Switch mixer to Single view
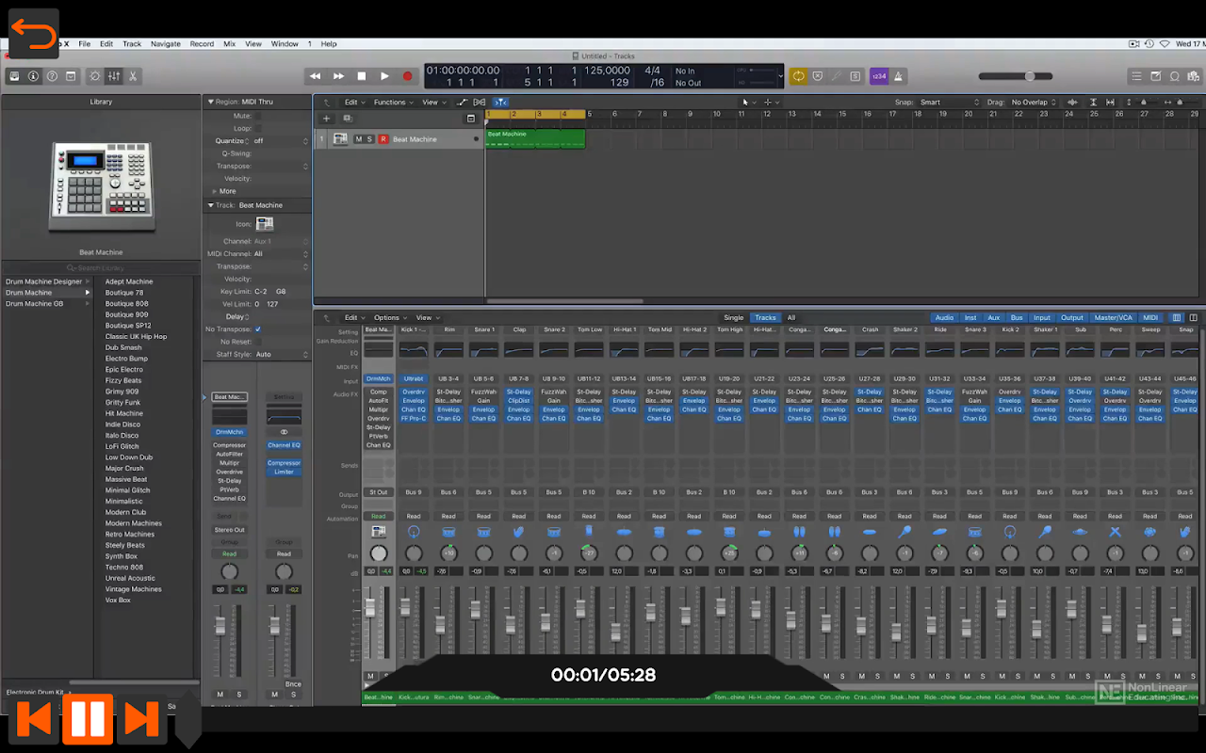This screenshot has height=753, width=1206. coord(733,318)
